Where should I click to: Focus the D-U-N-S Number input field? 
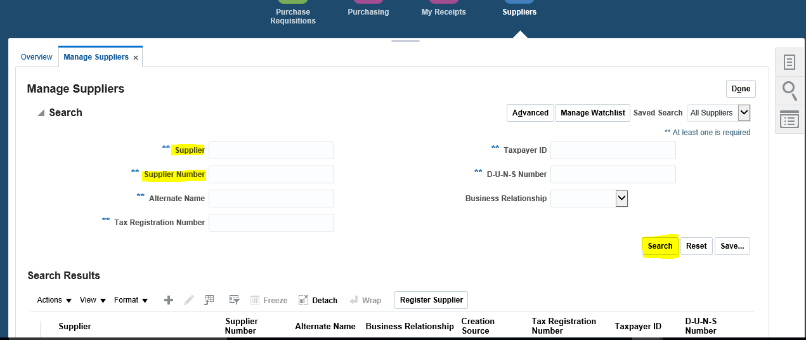(x=613, y=174)
